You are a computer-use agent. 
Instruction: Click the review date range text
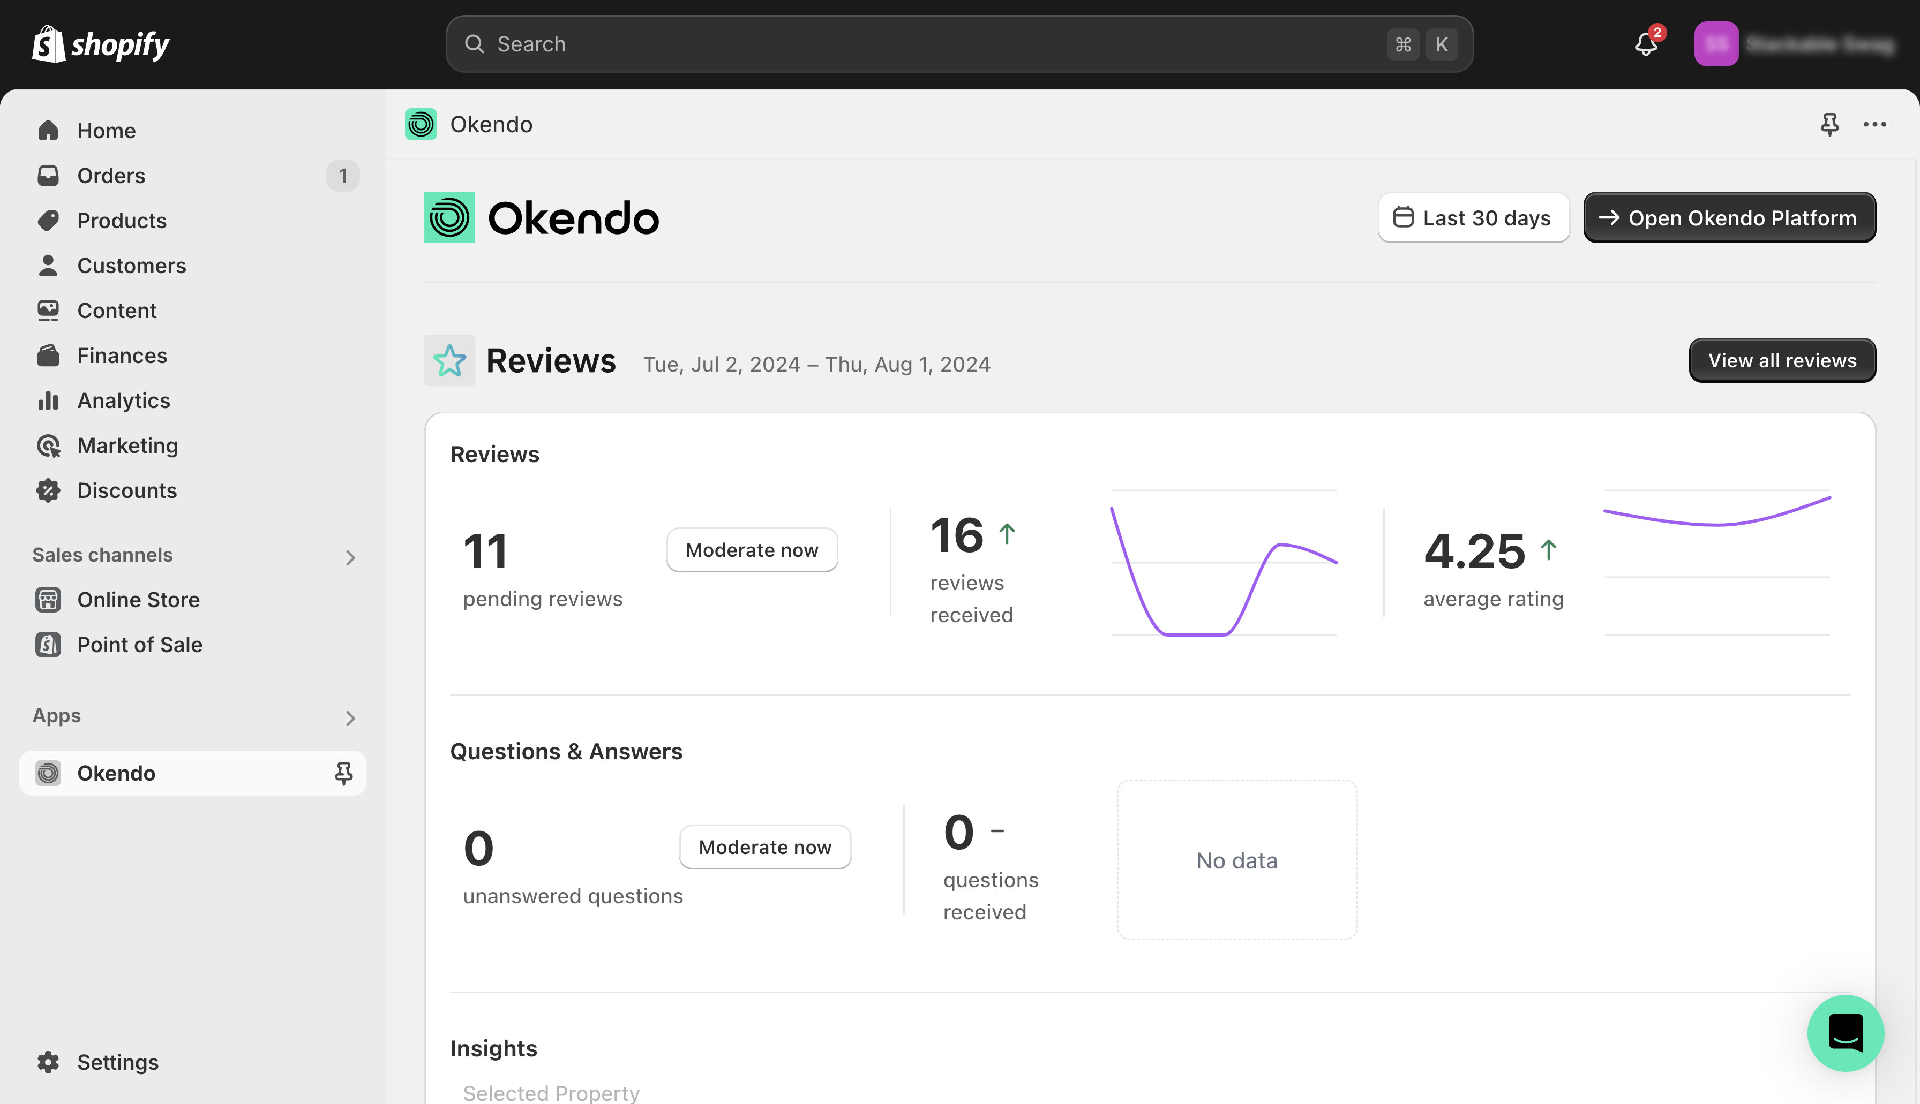[x=816, y=364]
